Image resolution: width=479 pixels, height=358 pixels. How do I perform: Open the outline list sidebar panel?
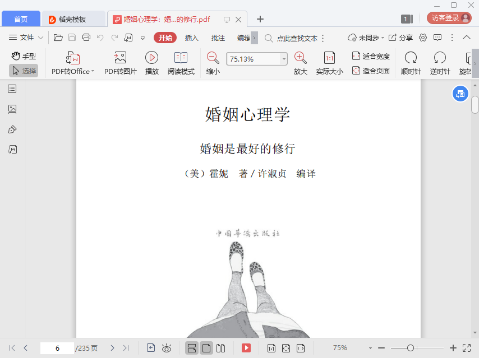(12, 89)
